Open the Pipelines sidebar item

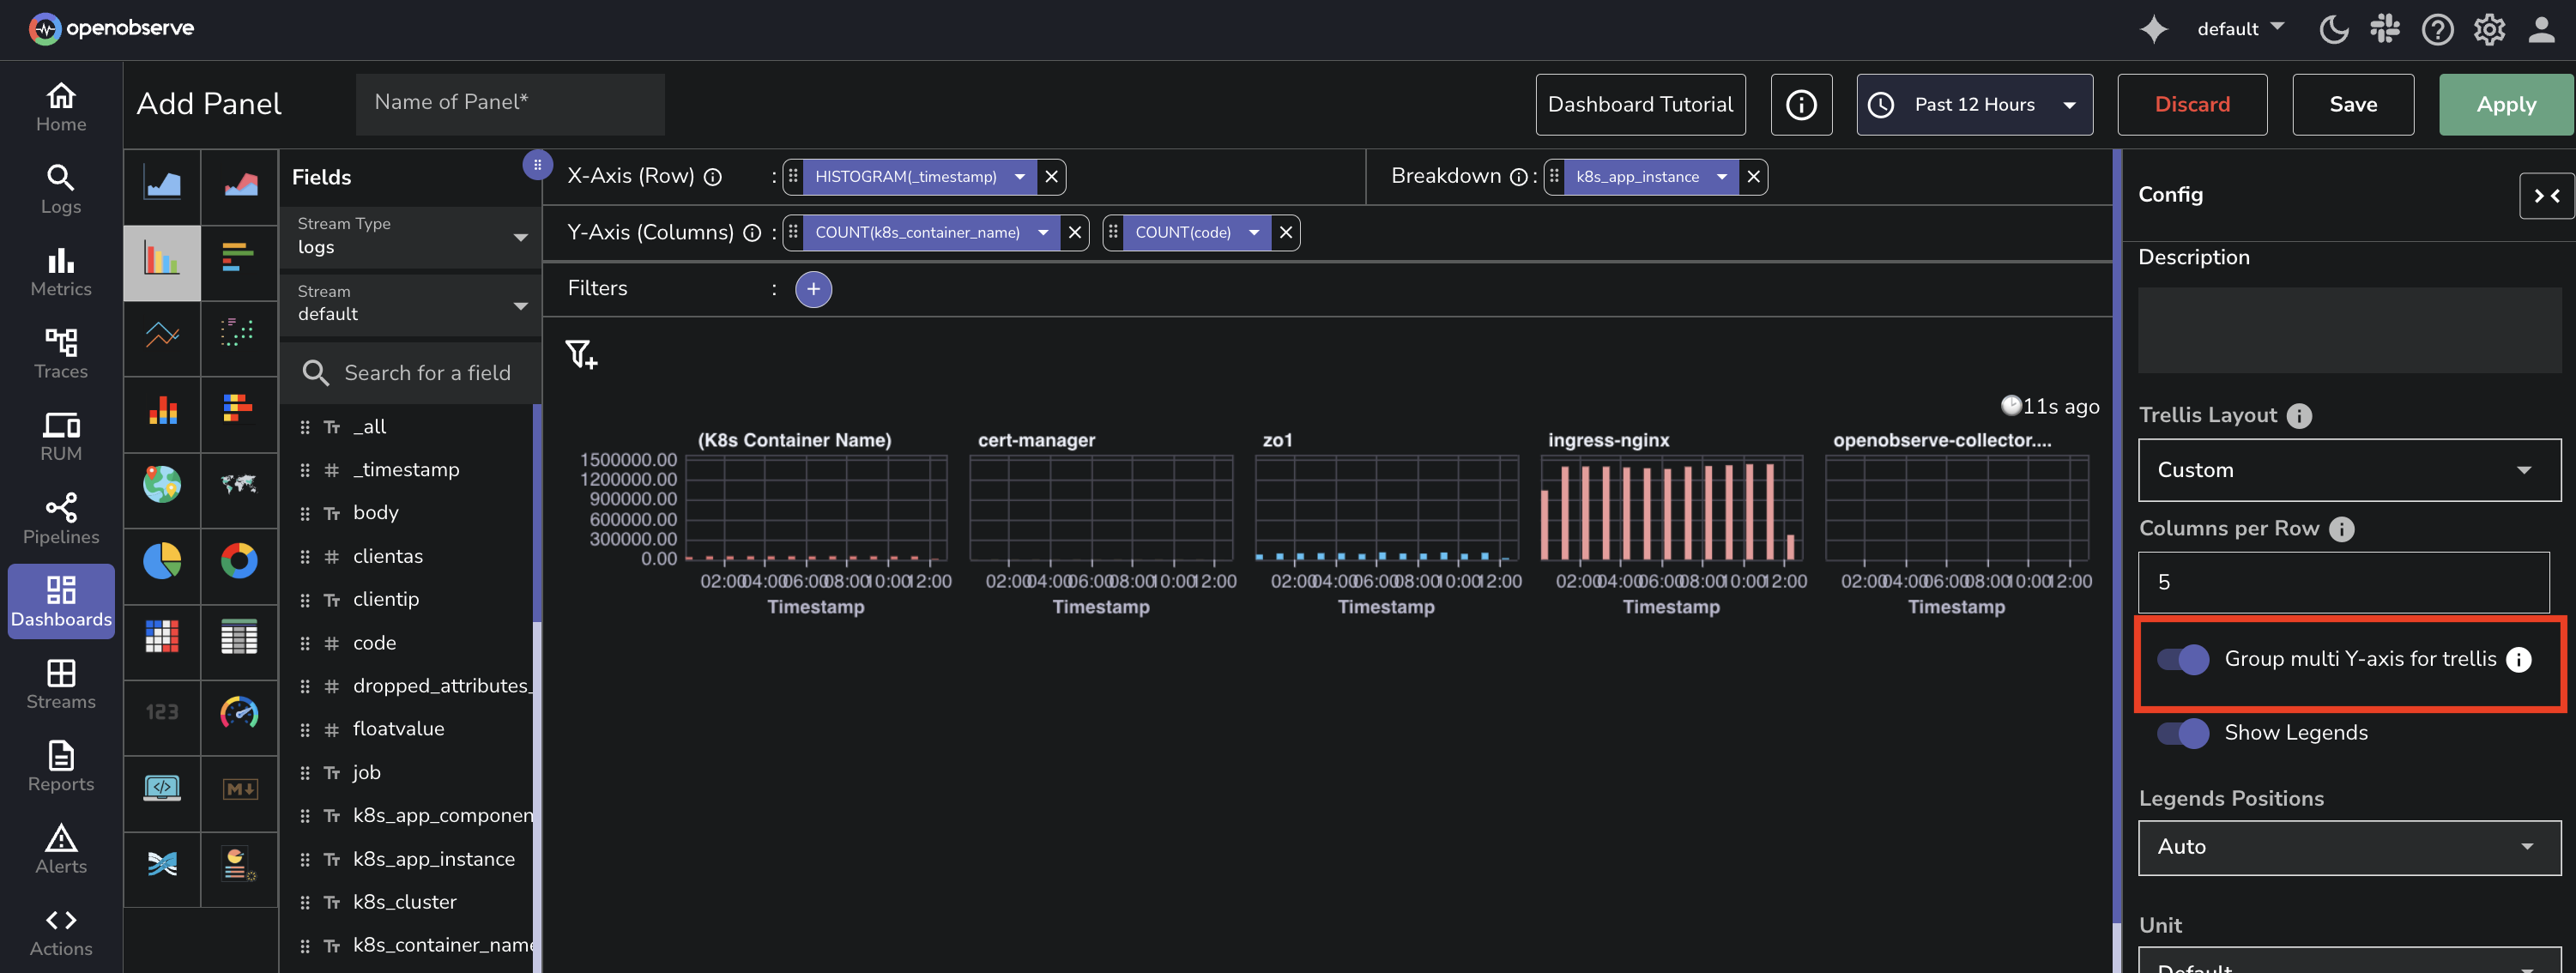pyautogui.click(x=61, y=518)
